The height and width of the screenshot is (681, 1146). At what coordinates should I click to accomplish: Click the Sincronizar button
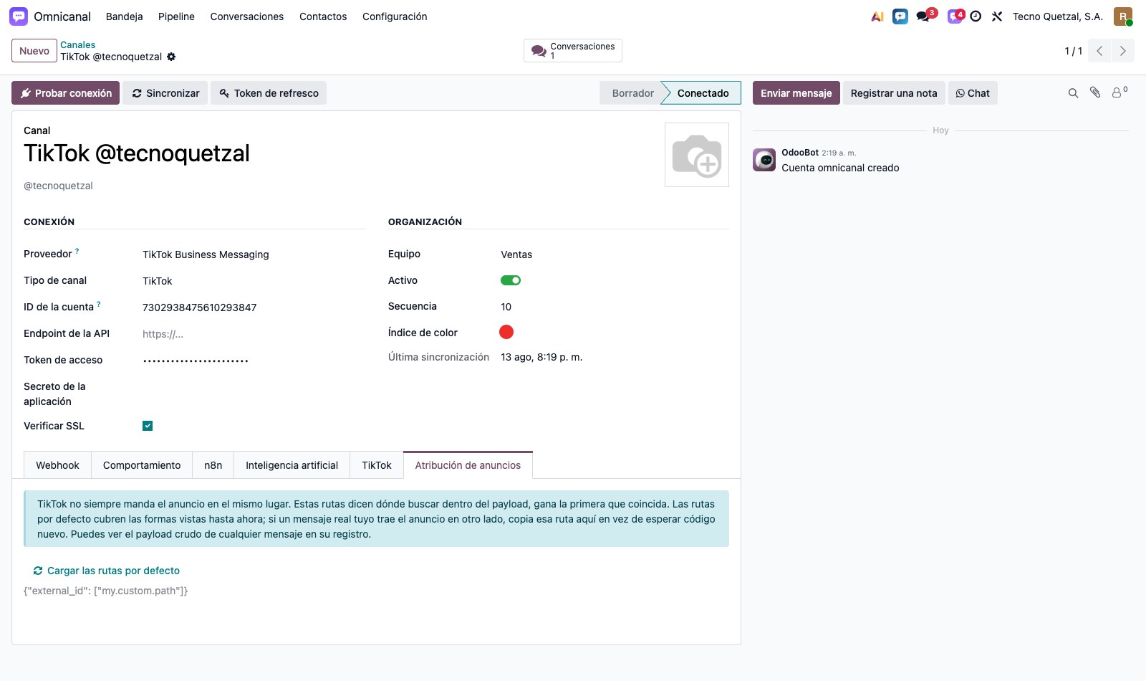tap(165, 93)
